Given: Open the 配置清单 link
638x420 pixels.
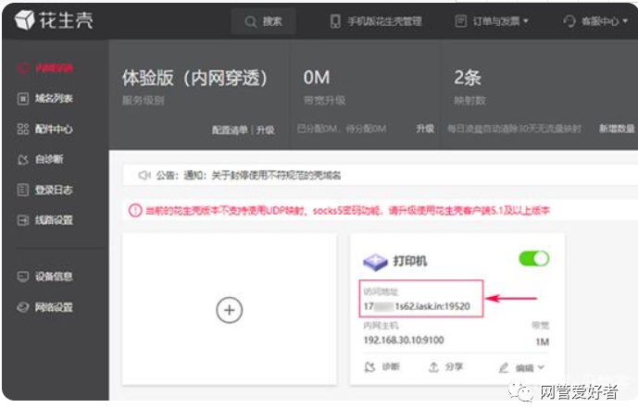Looking at the screenshot, I should (230, 130).
